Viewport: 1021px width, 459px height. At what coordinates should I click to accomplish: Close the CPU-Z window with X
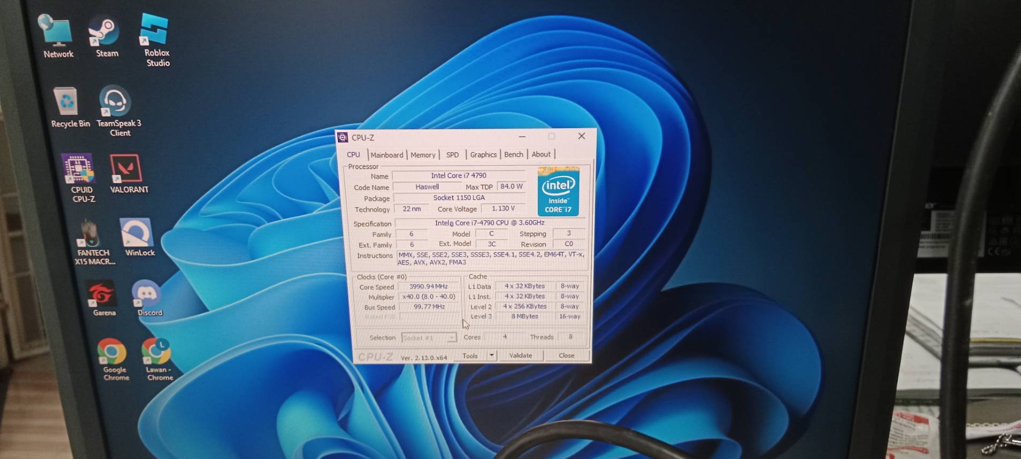pyautogui.click(x=581, y=136)
